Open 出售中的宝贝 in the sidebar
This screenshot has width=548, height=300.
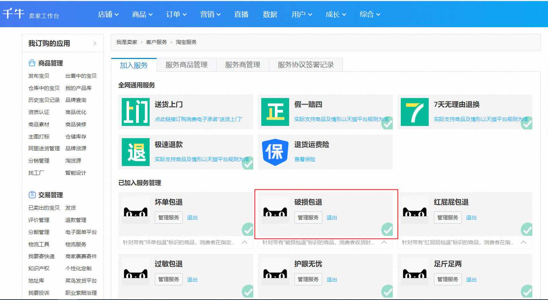(x=81, y=76)
